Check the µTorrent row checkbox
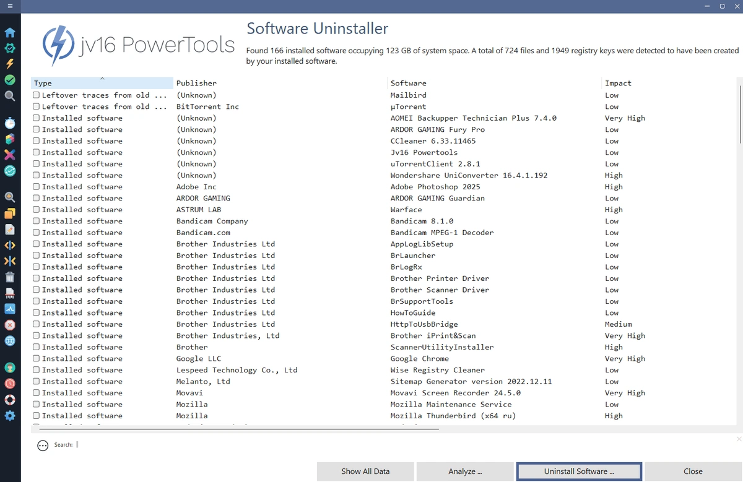 (36, 106)
